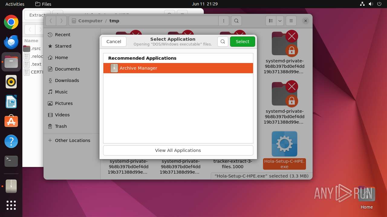Open Videos in Files sidebar
The width and height of the screenshot is (387, 217).
pos(72,115)
